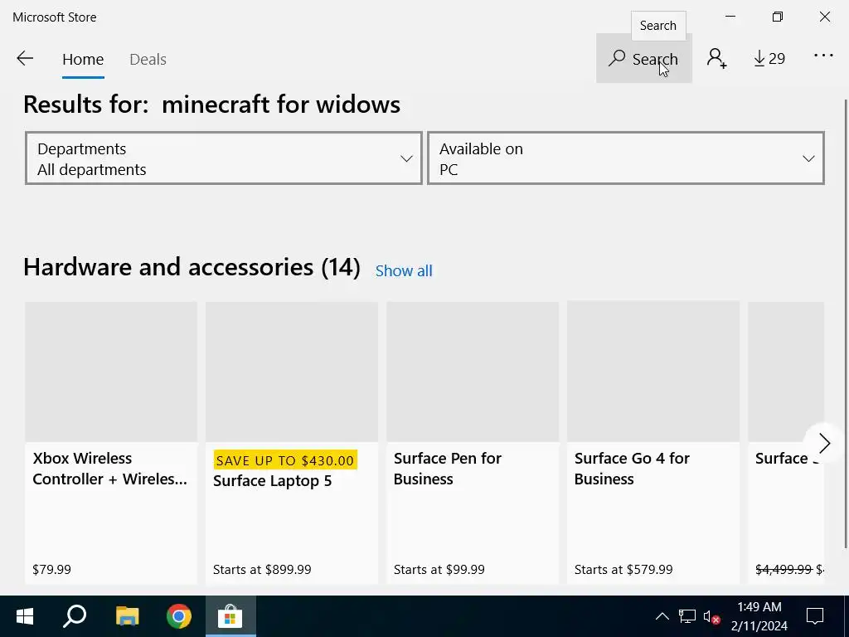Restore down the Microsoft Store window
This screenshot has height=637, width=849.
pos(778,17)
